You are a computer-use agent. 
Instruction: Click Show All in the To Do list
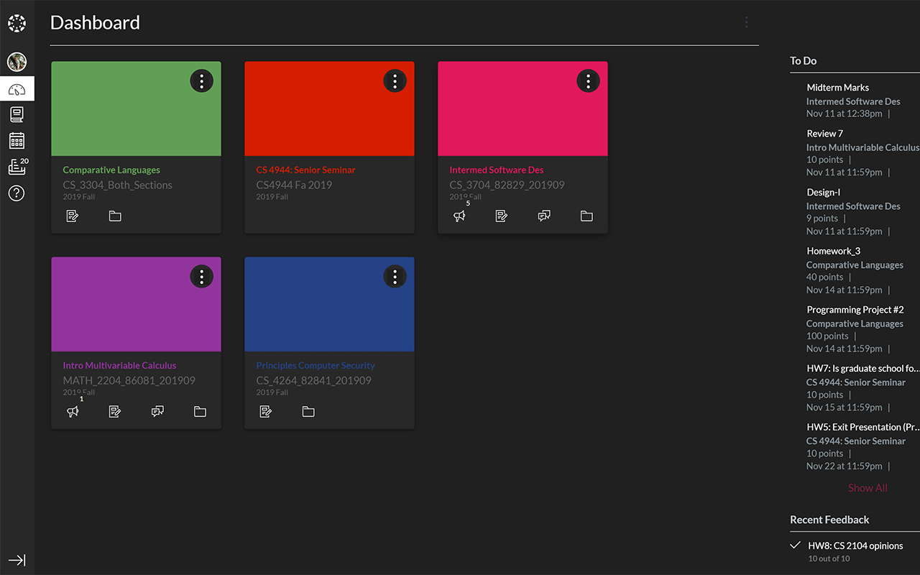tap(868, 487)
